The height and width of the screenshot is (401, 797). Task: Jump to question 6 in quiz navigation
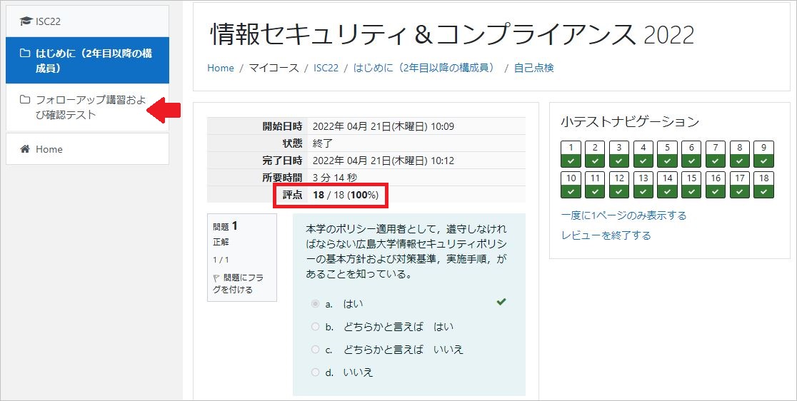[x=691, y=154]
